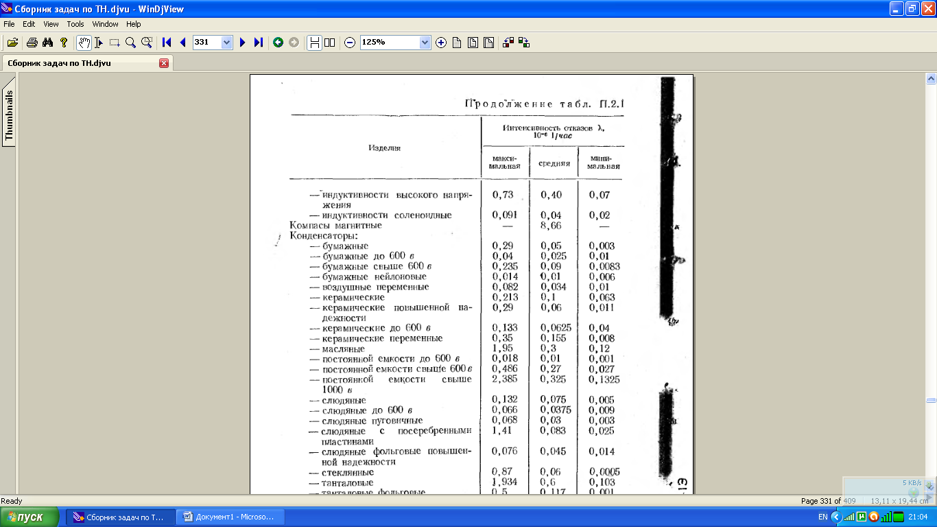Go to the next page
This screenshot has width=937, height=527.
click(x=242, y=43)
